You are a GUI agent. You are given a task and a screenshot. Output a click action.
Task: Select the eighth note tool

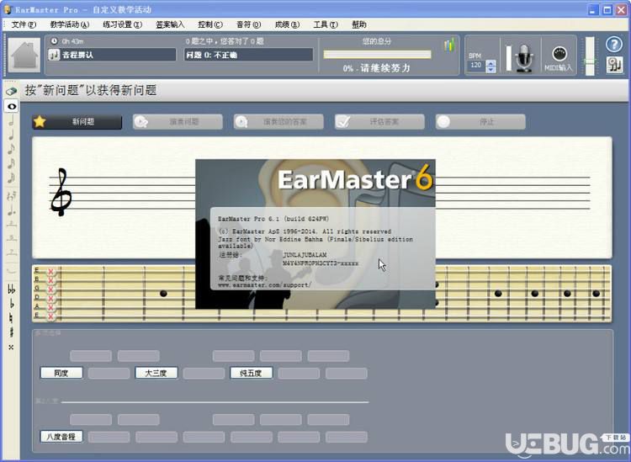11,148
